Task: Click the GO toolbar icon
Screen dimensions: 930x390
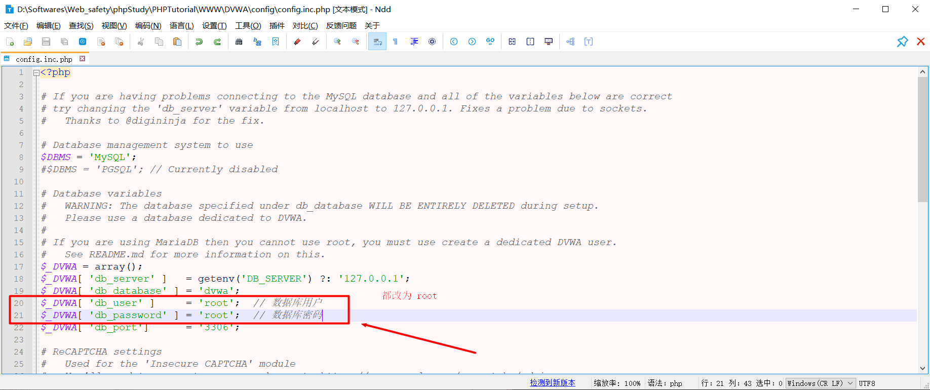Action: [490, 42]
